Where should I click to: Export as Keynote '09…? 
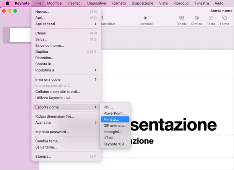click(x=115, y=144)
